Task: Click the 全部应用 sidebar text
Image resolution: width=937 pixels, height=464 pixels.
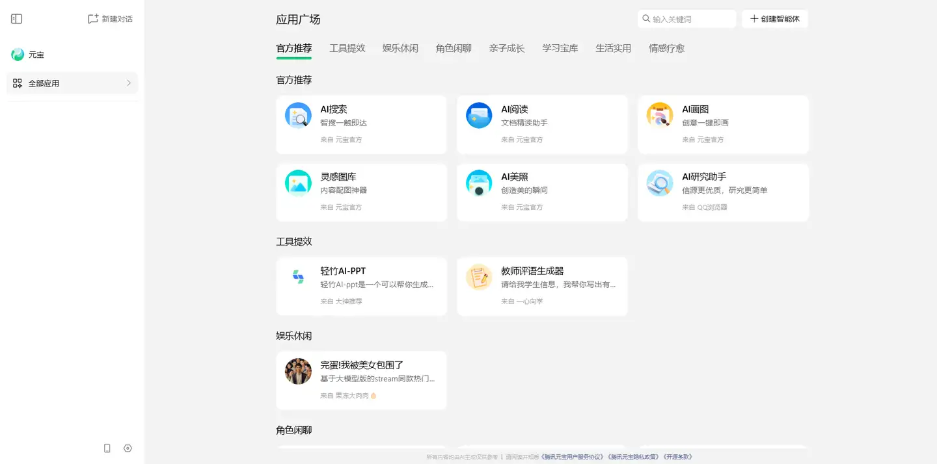Action: click(44, 83)
